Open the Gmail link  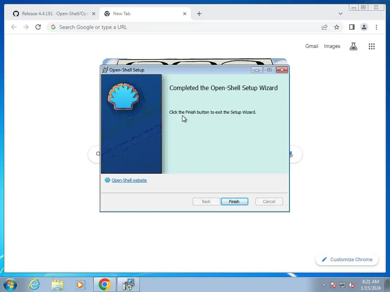click(x=312, y=46)
